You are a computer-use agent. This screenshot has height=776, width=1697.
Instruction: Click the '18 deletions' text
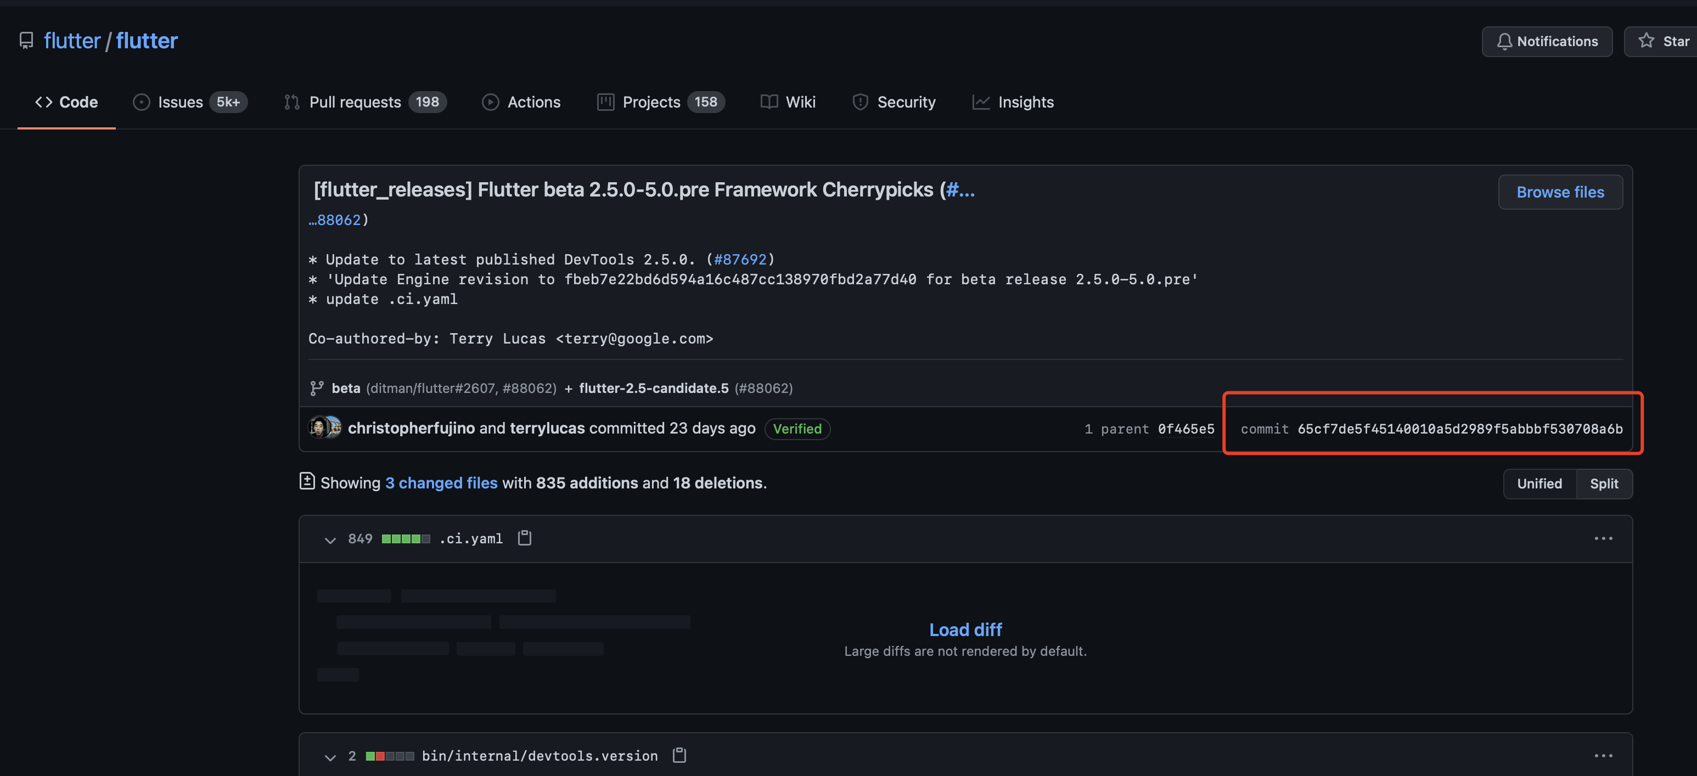717,483
